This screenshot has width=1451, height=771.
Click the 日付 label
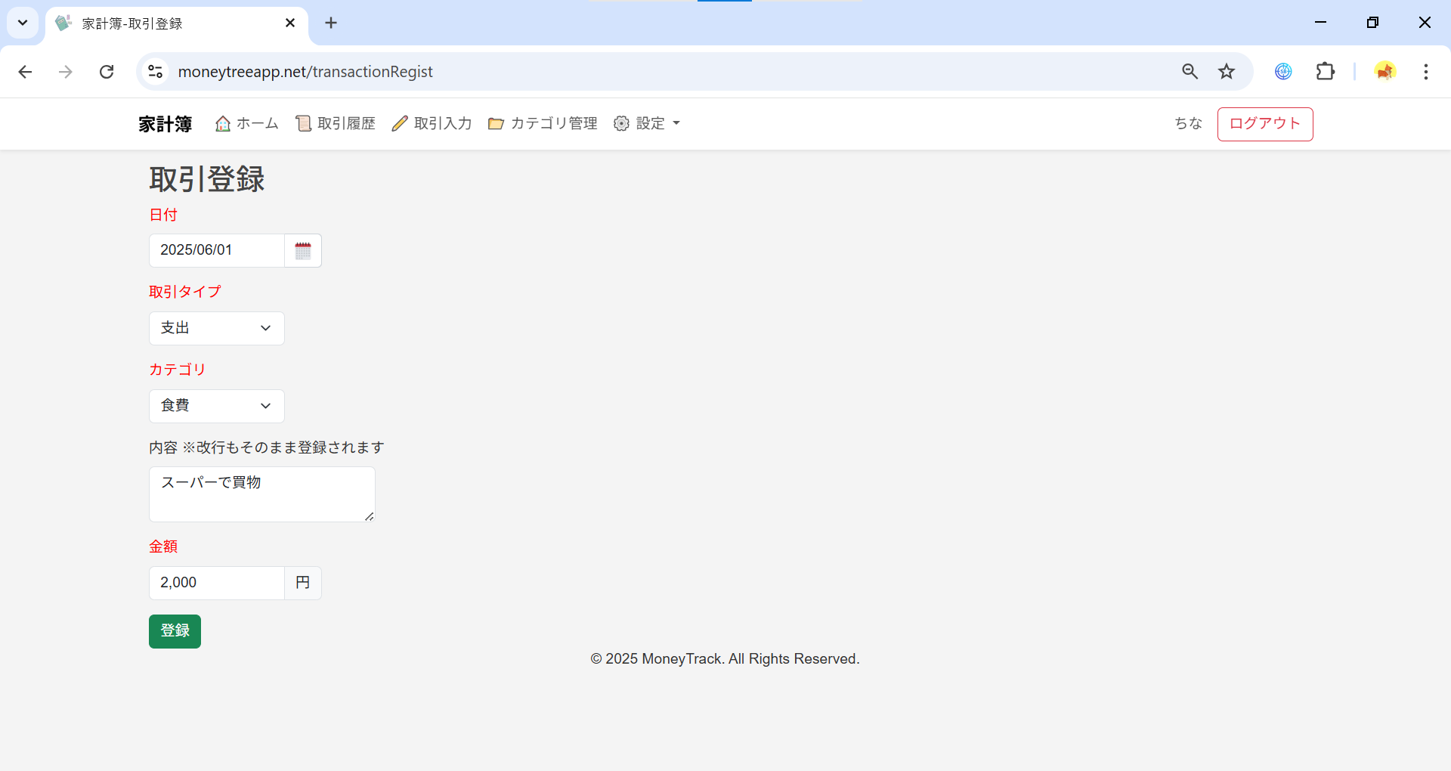pyautogui.click(x=163, y=215)
